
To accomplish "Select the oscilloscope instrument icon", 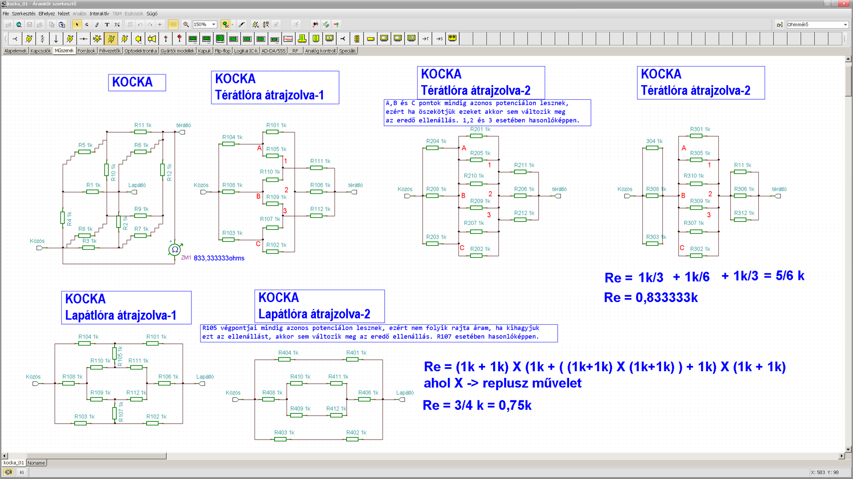I will (193, 39).
